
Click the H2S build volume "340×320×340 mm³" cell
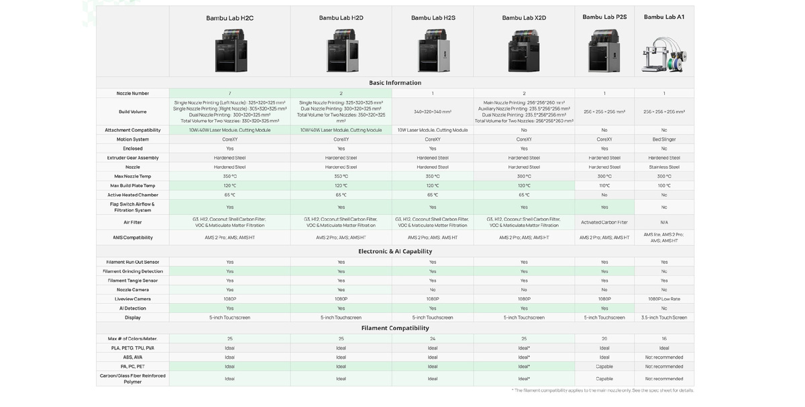point(433,112)
